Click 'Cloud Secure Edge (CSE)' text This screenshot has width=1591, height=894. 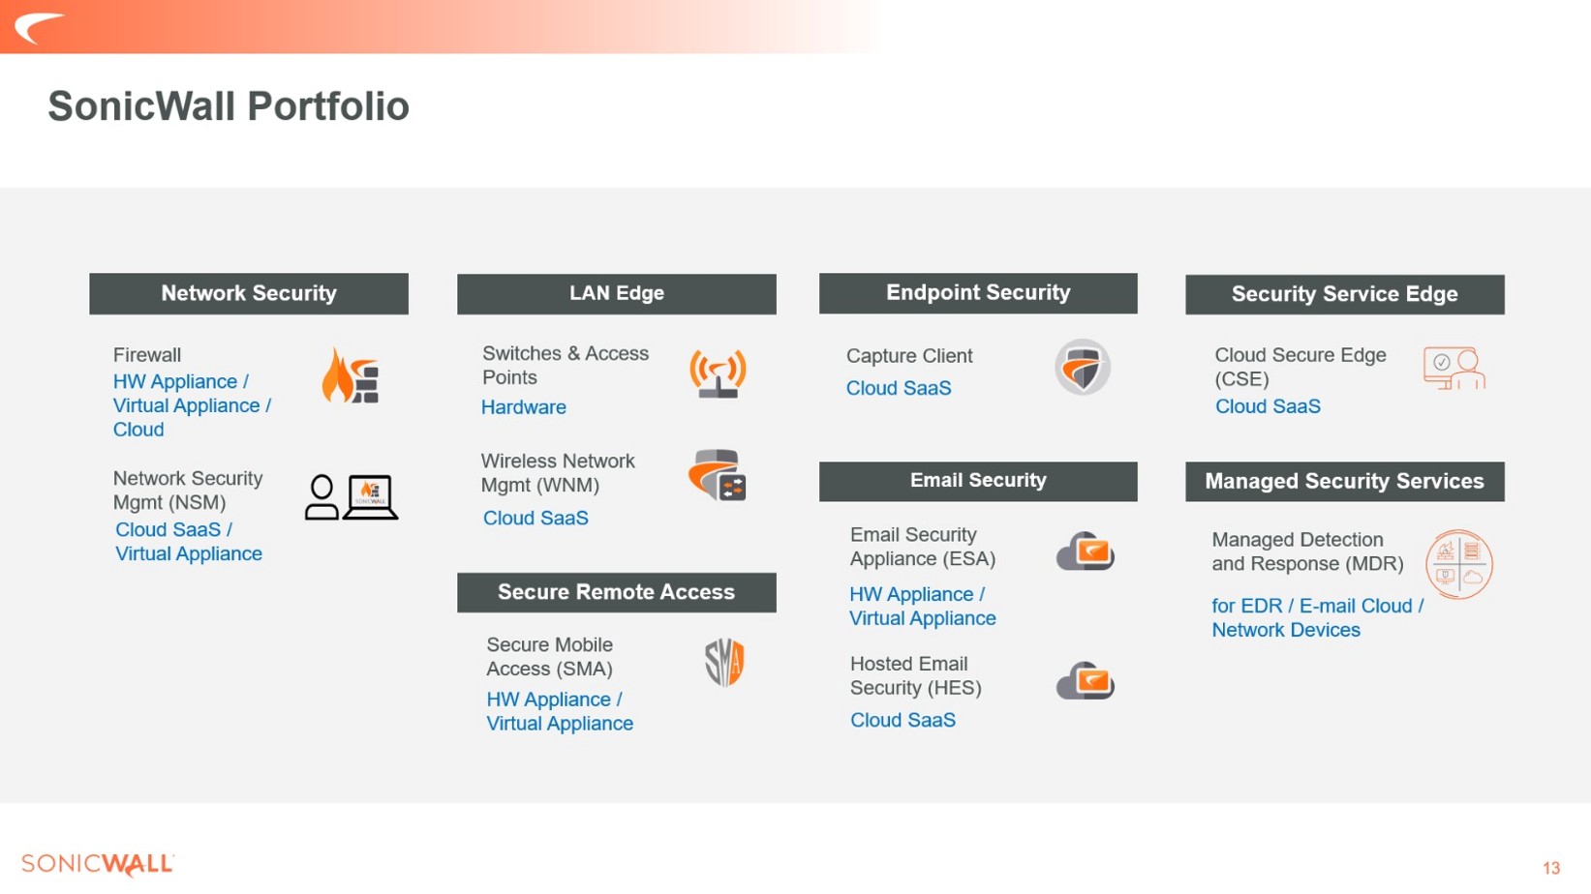(x=1300, y=367)
